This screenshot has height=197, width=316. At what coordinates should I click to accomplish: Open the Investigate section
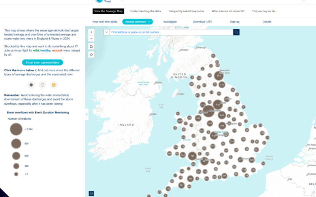click(x=170, y=22)
